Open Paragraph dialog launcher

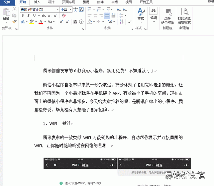[x=131, y=29]
